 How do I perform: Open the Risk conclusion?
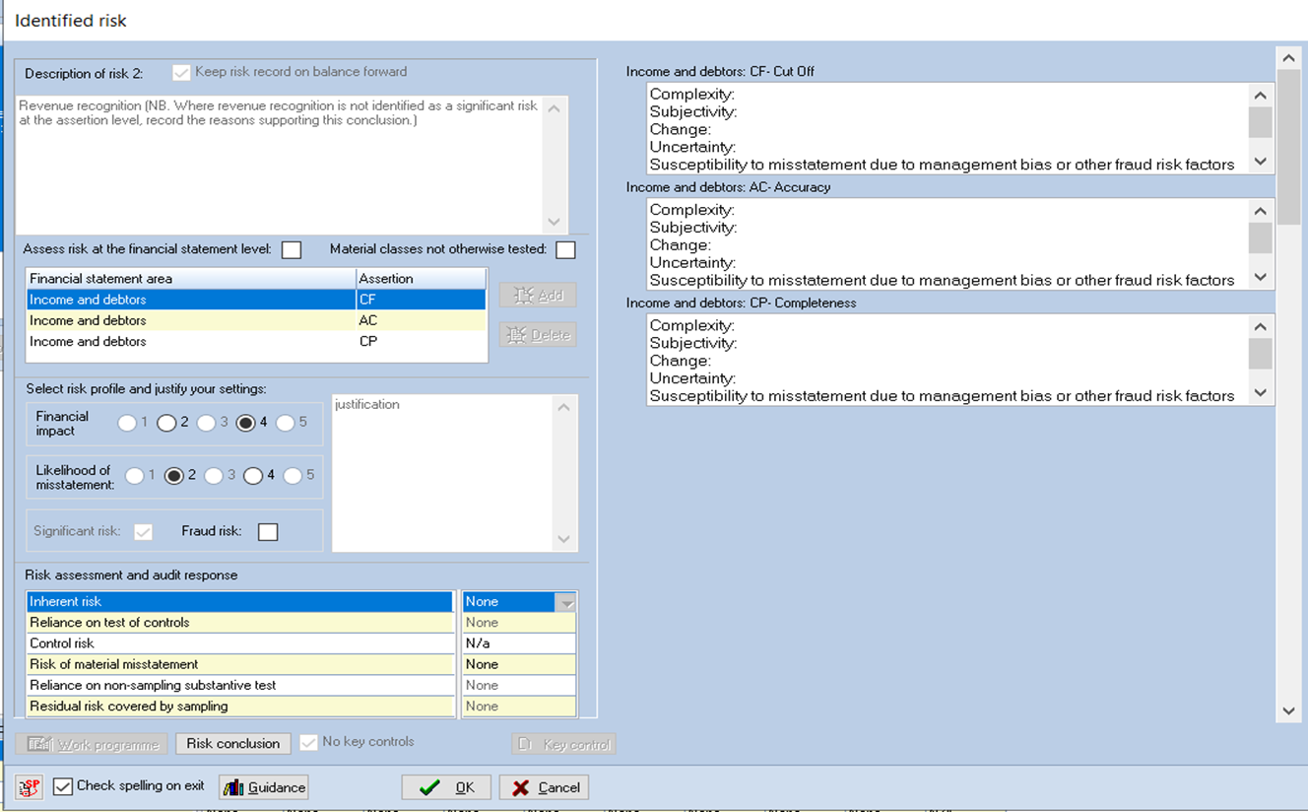click(x=233, y=744)
